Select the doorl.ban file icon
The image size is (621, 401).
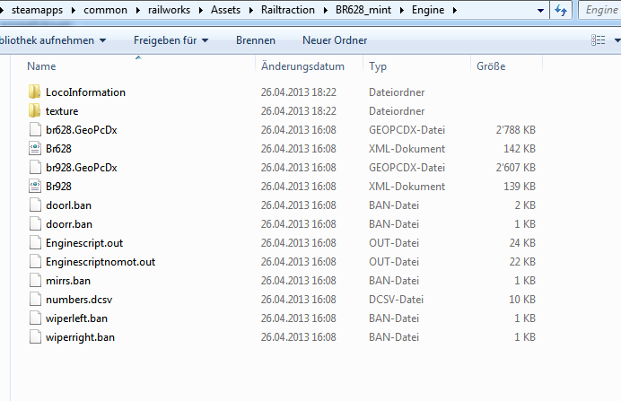35,205
